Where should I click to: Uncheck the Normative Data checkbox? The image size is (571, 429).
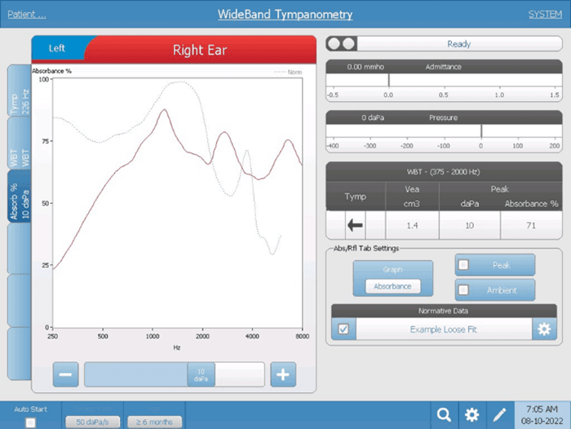pyautogui.click(x=343, y=329)
